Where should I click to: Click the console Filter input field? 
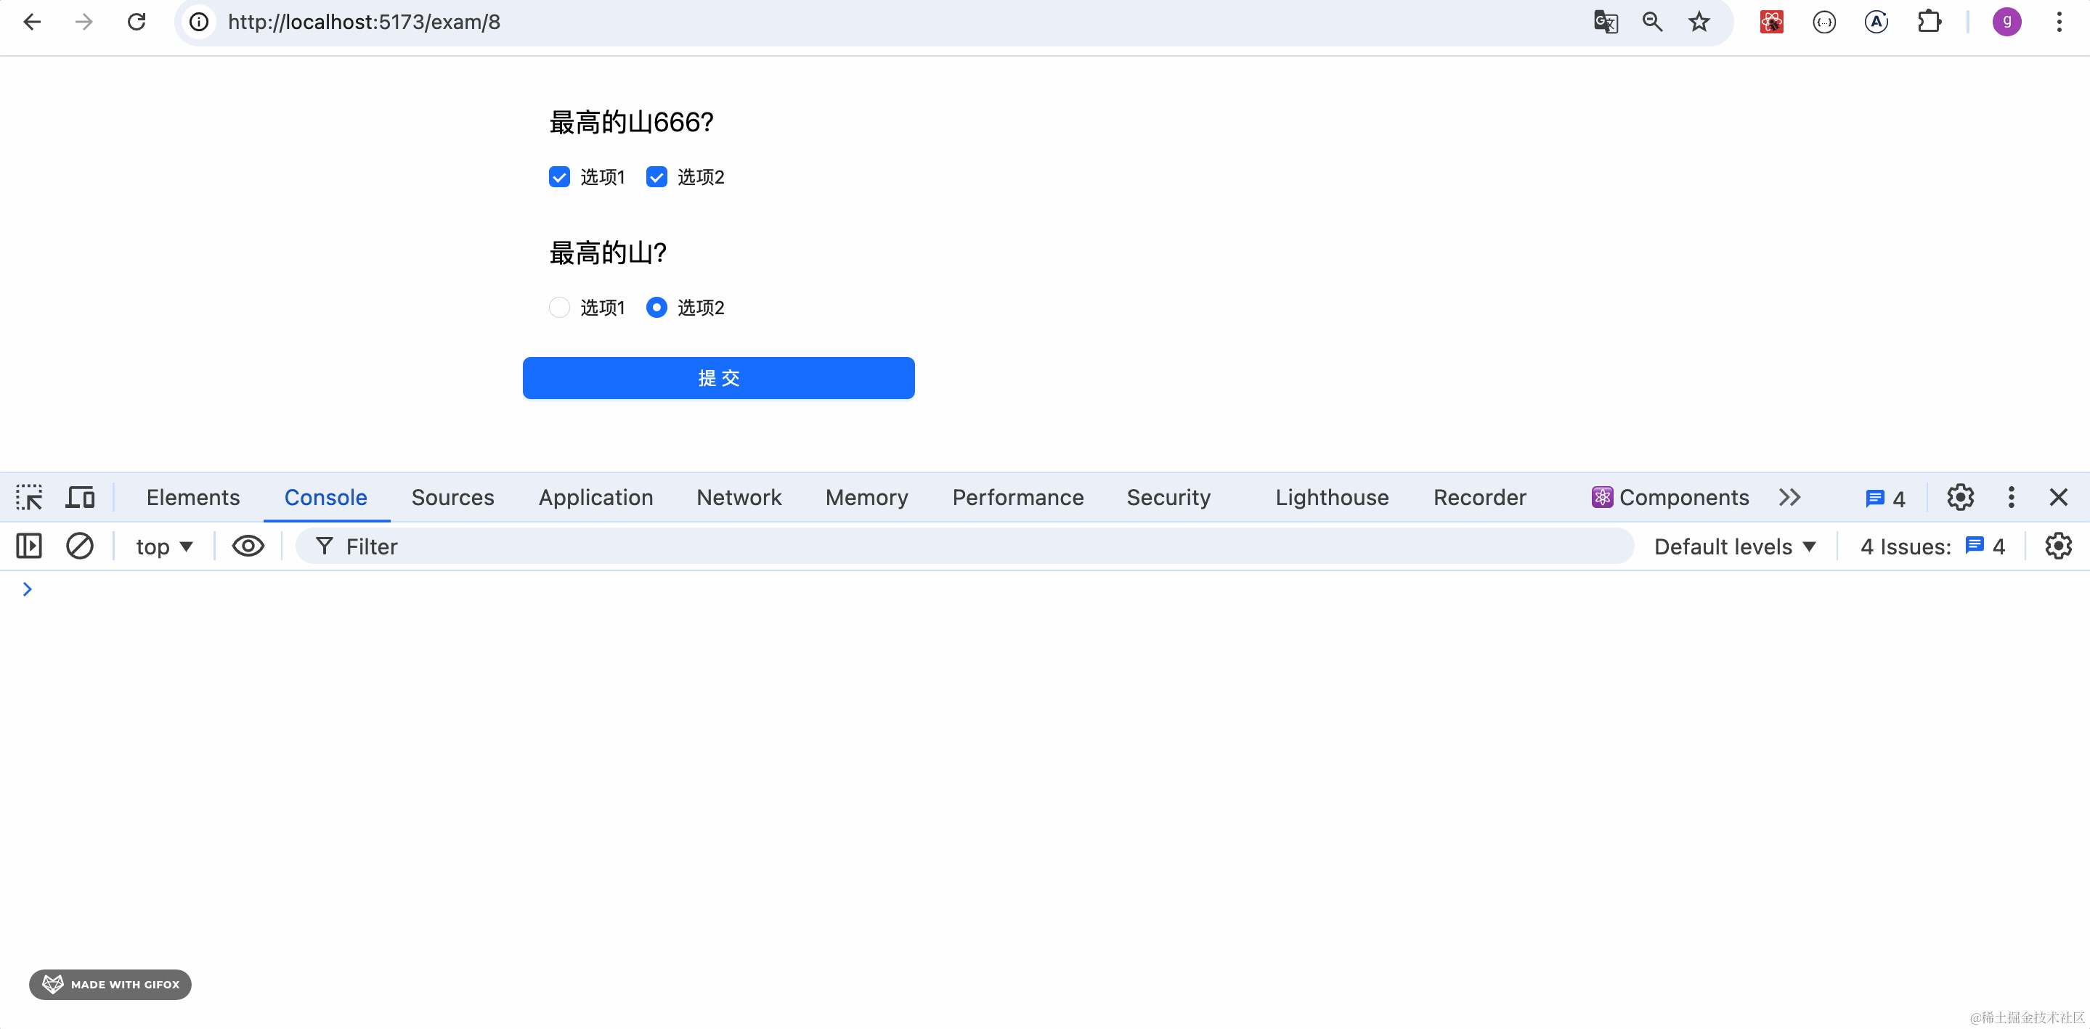[974, 546]
